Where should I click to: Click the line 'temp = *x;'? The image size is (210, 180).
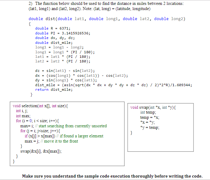(x=150, y=118)
